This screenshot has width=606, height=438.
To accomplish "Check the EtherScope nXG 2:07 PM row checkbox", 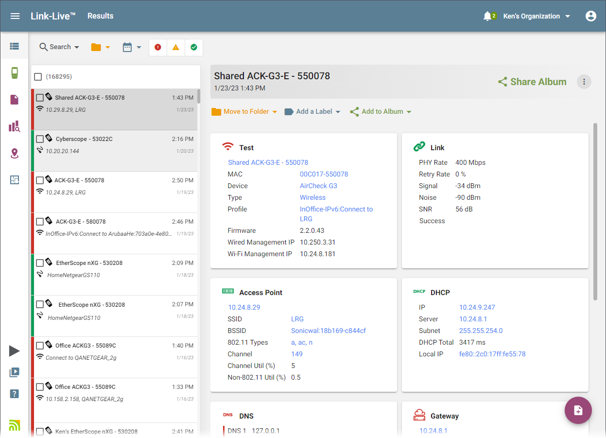I will point(40,305).
